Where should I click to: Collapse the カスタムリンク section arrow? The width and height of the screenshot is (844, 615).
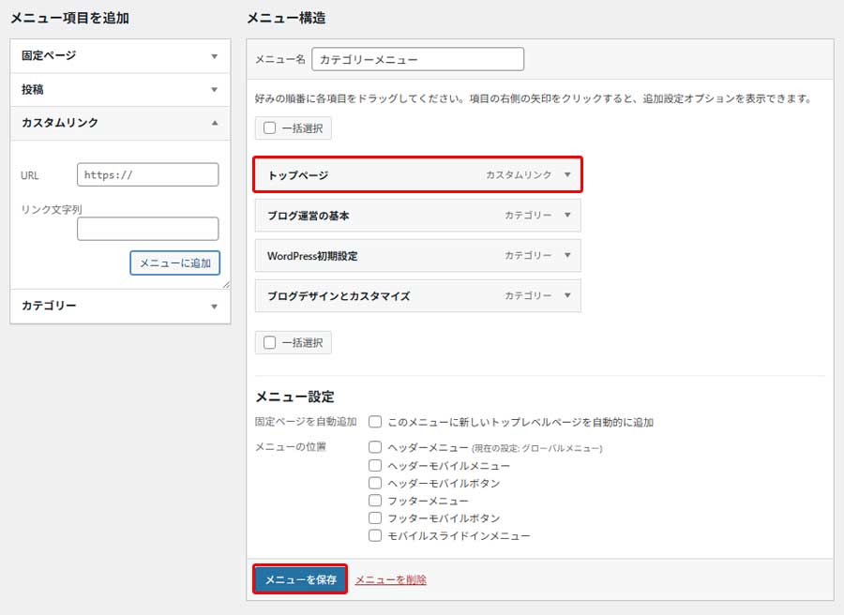click(214, 123)
